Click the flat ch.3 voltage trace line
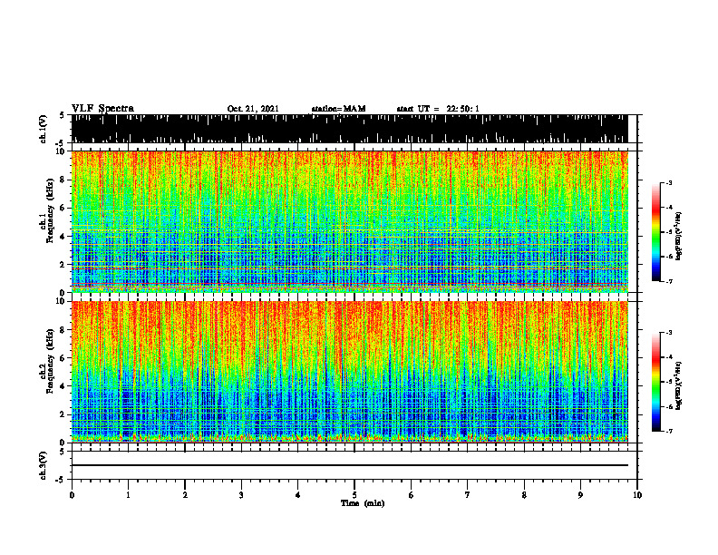 tap(350, 465)
